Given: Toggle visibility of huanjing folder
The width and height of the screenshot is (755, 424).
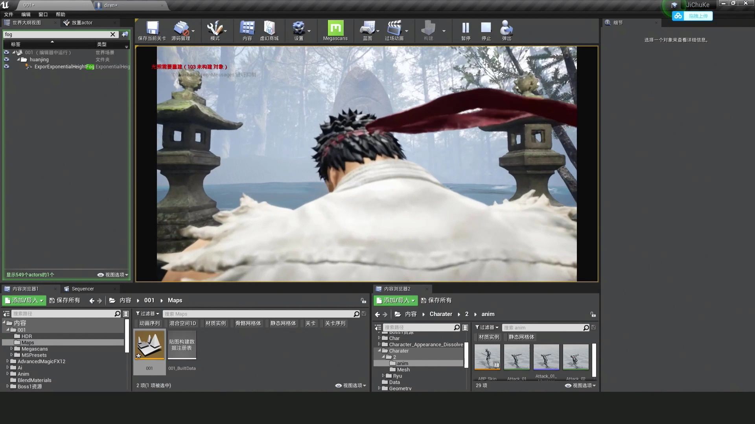Looking at the screenshot, I should click(x=6, y=59).
